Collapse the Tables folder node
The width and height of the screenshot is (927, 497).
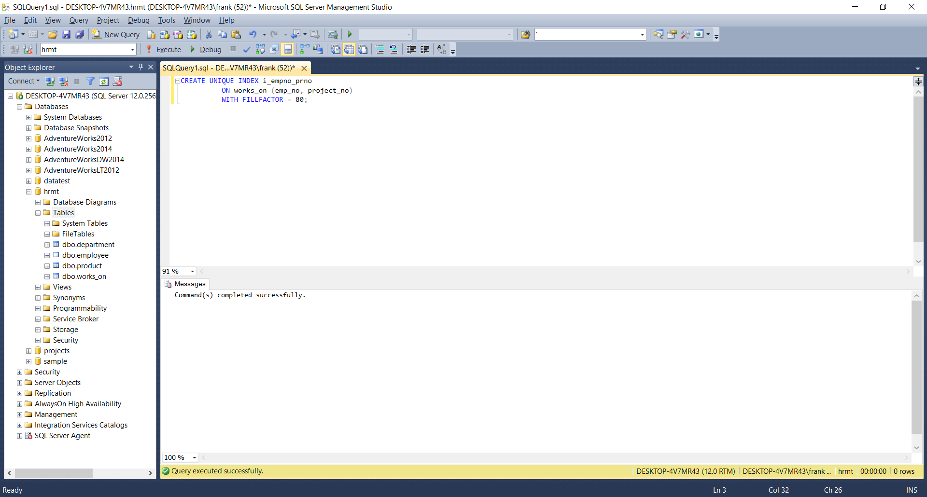pos(38,213)
